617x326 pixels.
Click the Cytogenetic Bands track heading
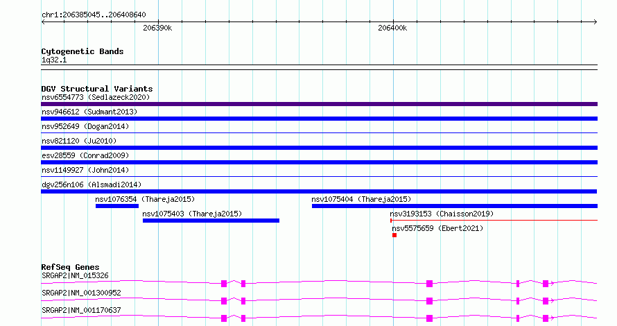[x=82, y=51]
